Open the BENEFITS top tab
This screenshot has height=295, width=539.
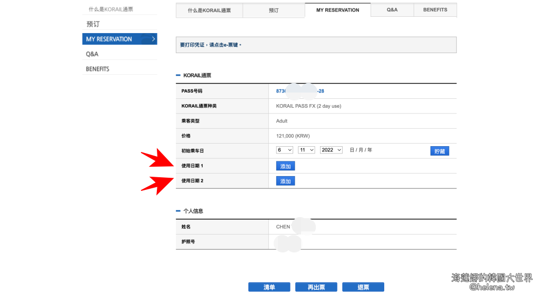[435, 10]
